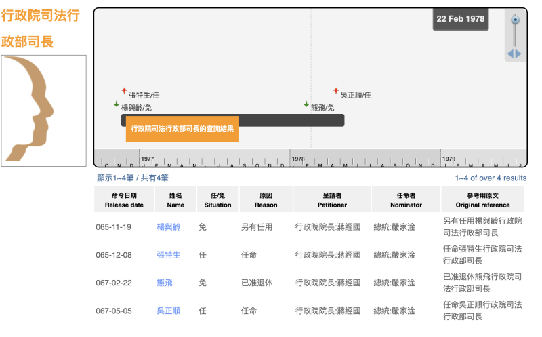
Task: Select the 吳正順/任 timeline event label
Action: (356, 96)
